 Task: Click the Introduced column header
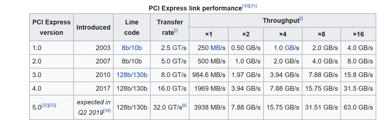[93, 27]
